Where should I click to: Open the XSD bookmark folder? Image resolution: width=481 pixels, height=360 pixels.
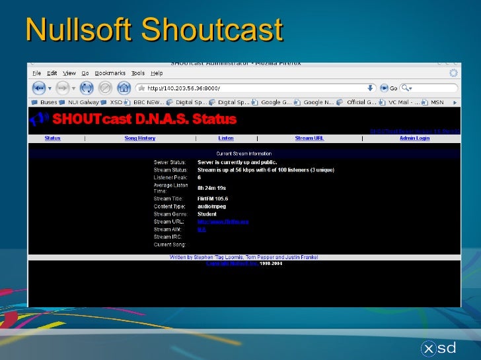click(x=112, y=102)
